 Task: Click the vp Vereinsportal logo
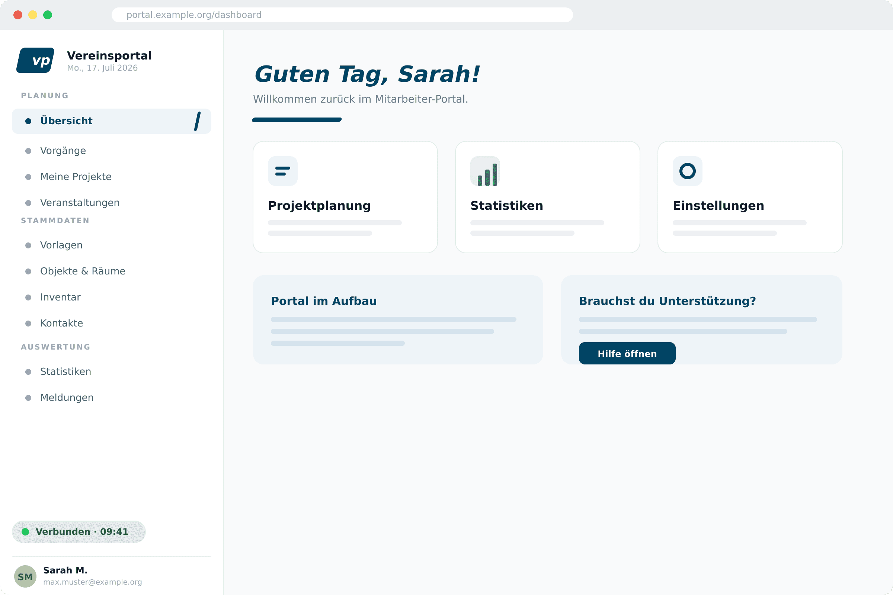pyautogui.click(x=35, y=60)
